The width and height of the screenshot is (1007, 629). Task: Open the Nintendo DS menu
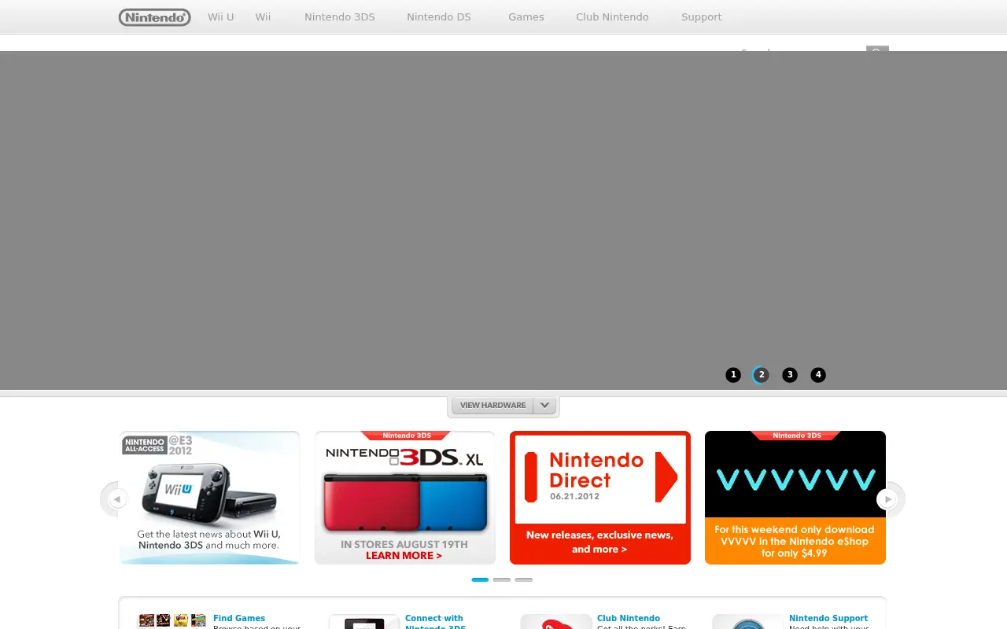439,17
